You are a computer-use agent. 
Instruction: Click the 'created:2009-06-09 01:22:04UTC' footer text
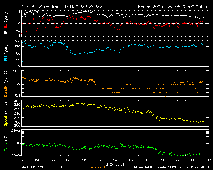coord(183,167)
